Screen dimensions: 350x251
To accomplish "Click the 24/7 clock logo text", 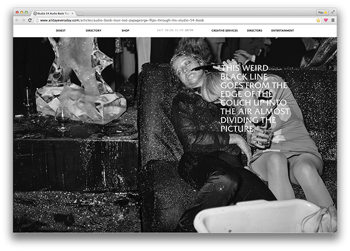I will click(x=175, y=31).
